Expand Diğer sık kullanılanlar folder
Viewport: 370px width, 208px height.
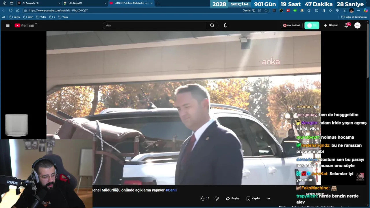click(354, 17)
